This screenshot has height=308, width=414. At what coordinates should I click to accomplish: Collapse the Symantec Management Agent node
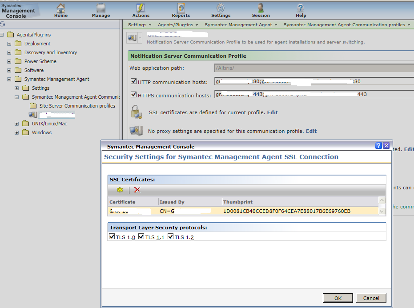[10, 80]
